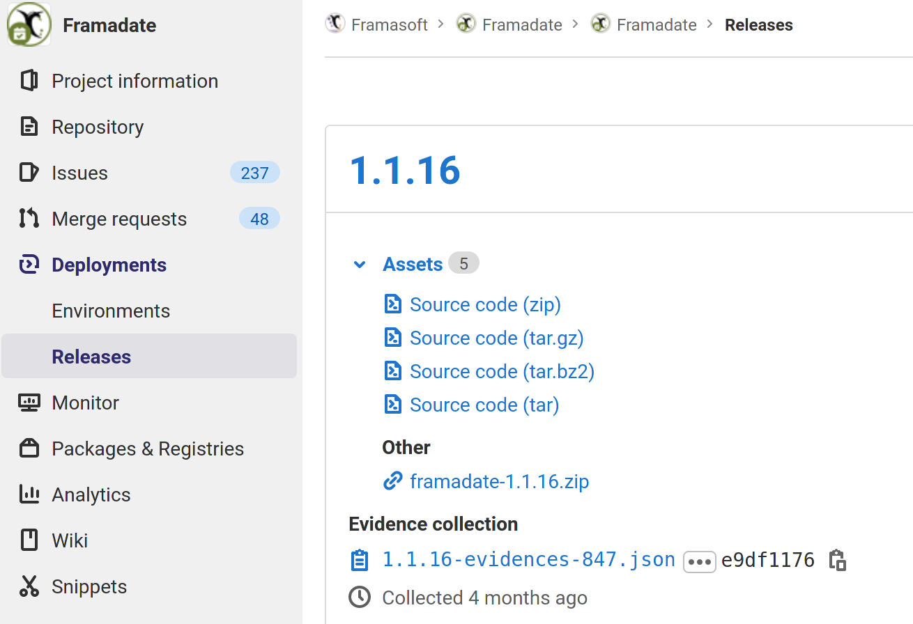
Task: Click the Framasoft breadcrumb avatar icon
Action: [x=335, y=24]
